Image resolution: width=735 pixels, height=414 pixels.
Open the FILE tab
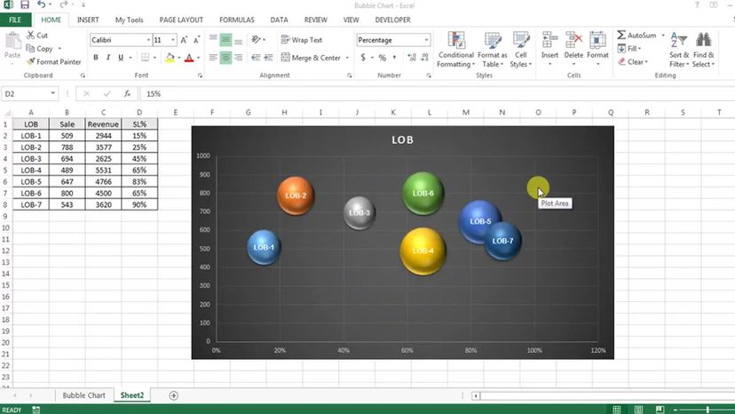coord(15,20)
